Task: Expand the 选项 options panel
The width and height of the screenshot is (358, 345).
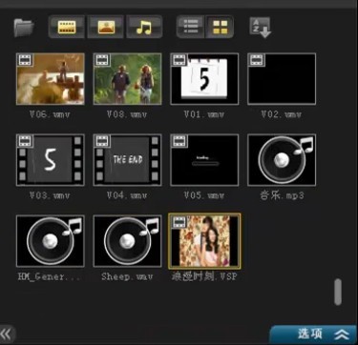Action: 313,335
